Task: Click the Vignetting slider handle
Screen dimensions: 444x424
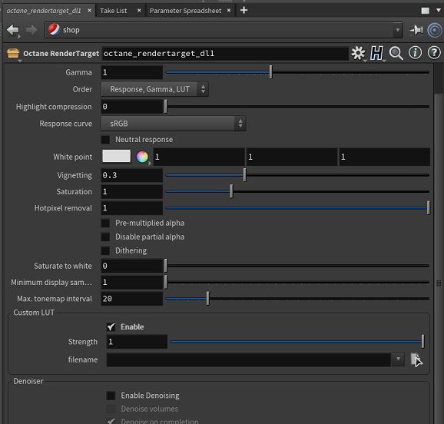Action: (244, 175)
